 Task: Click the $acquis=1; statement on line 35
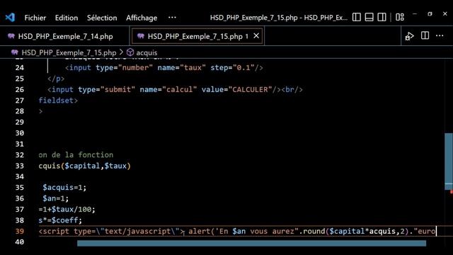click(x=64, y=187)
